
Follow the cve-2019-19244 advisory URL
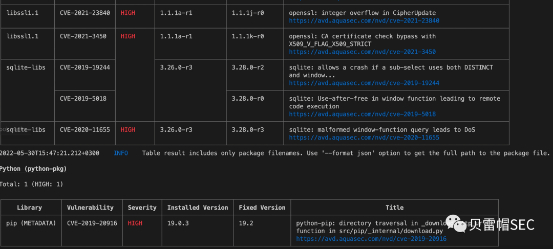coord(364,83)
